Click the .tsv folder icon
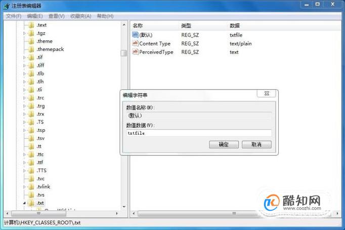345x230 pixels. coord(31,138)
